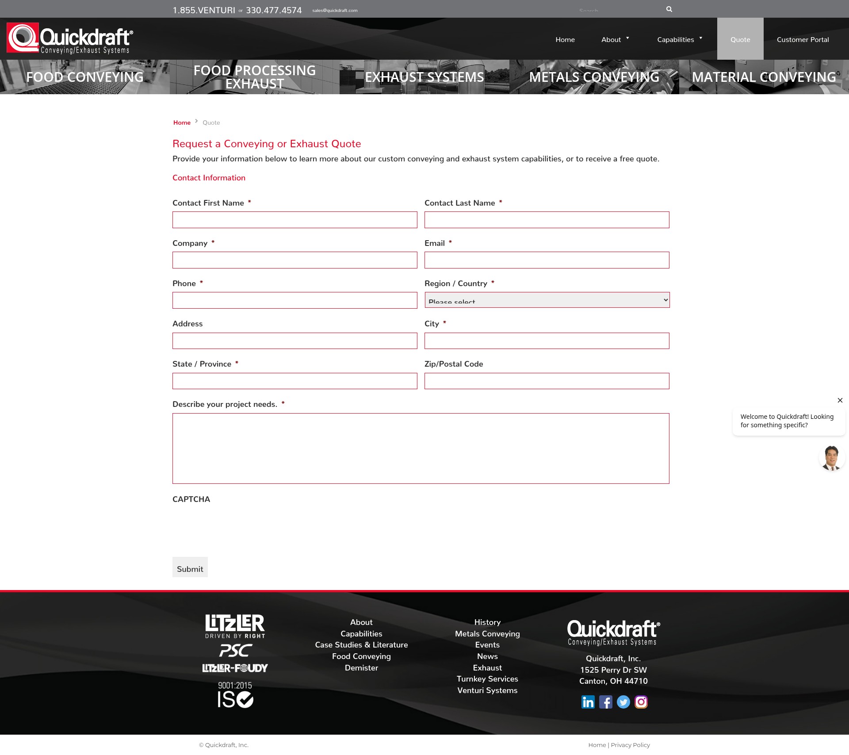Open the Quickdraft logo in header
The width and height of the screenshot is (849, 755).
coord(70,38)
